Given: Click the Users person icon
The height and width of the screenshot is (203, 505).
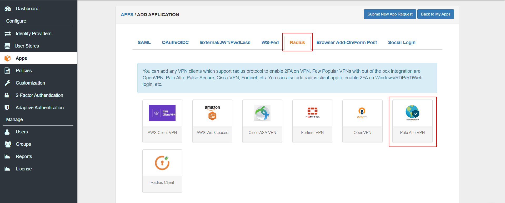Looking at the screenshot, I should pos(7,132).
